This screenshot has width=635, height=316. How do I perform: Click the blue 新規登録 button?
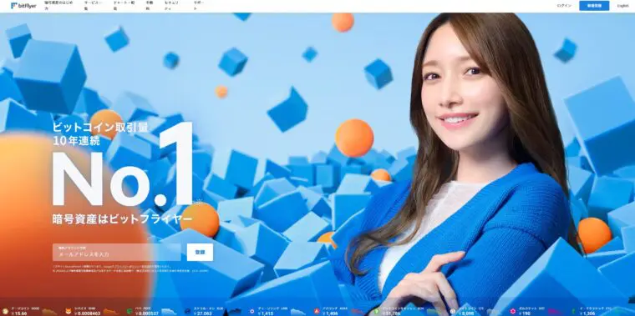594,6
